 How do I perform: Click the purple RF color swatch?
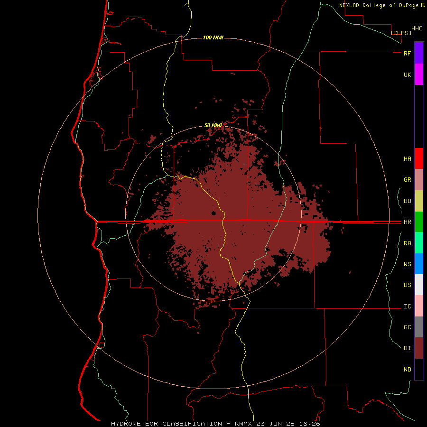(x=419, y=53)
